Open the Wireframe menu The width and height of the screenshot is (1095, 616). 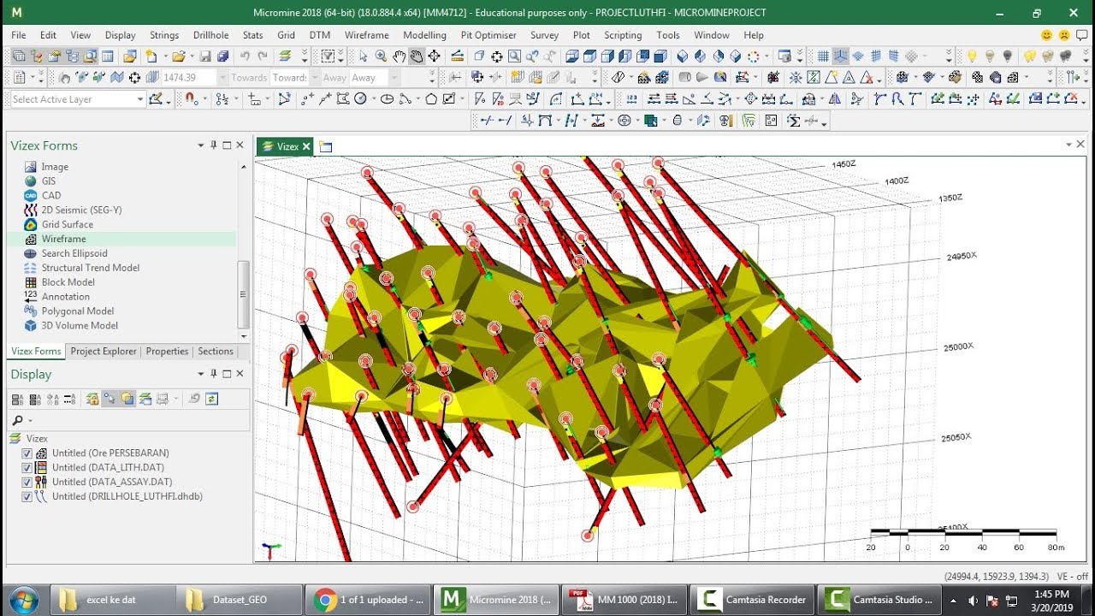(x=367, y=35)
